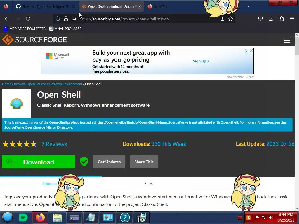Screen dimensions: 299x224
Task: Open Firefox application hamburger menu
Action: pyautogui.click(x=292, y=19)
